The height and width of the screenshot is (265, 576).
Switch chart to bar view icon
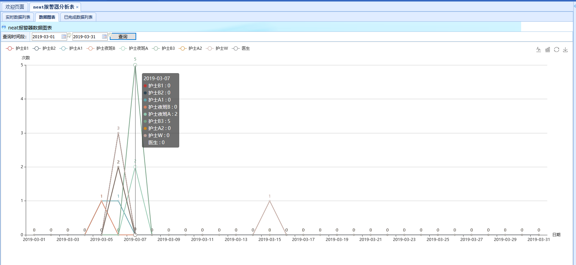tap(548, 50)
